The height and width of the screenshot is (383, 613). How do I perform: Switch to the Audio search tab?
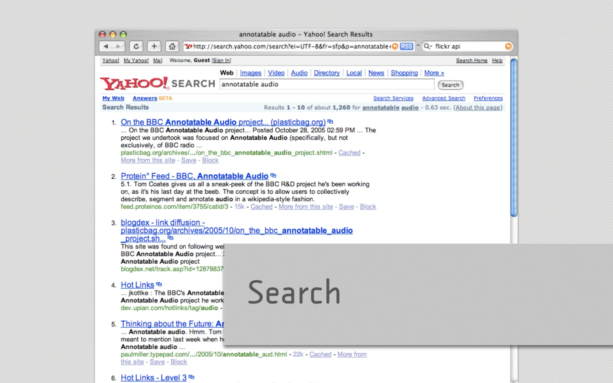299,73
